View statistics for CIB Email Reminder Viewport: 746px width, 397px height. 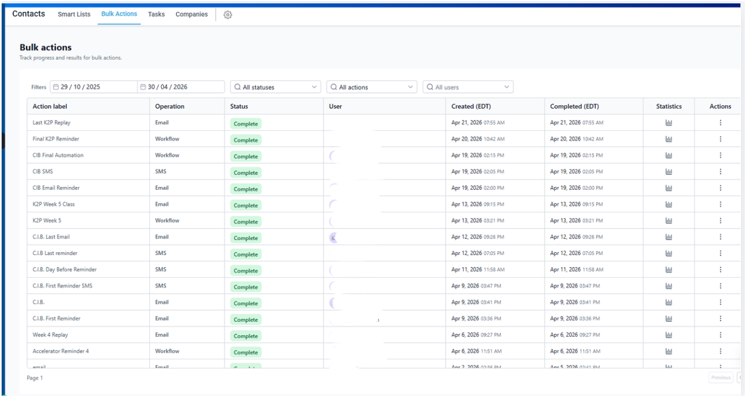pyautogui.click(x=669, y=188)
